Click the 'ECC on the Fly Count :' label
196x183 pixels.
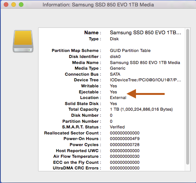point(77,162)
